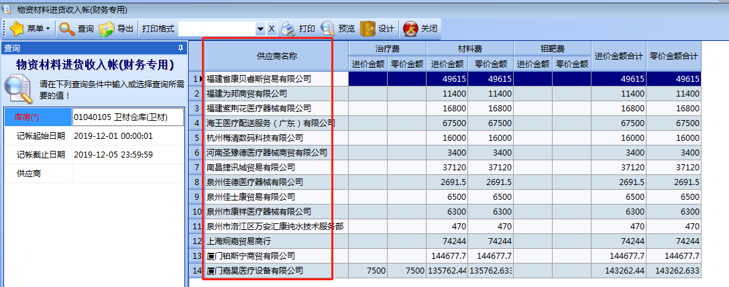Screen dimensions: 729x287
Task: Click the 材料费 column group header
Action: 470,48
